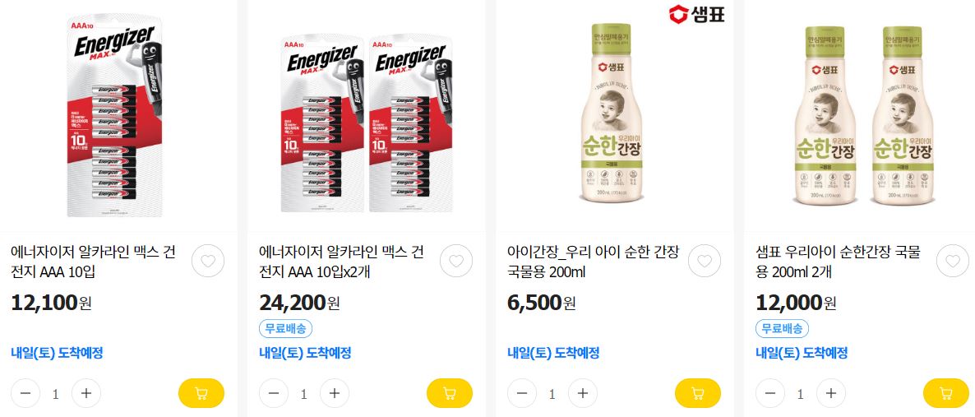Favorite the 아이간장 국물용 200ml item

coord(705,262)
